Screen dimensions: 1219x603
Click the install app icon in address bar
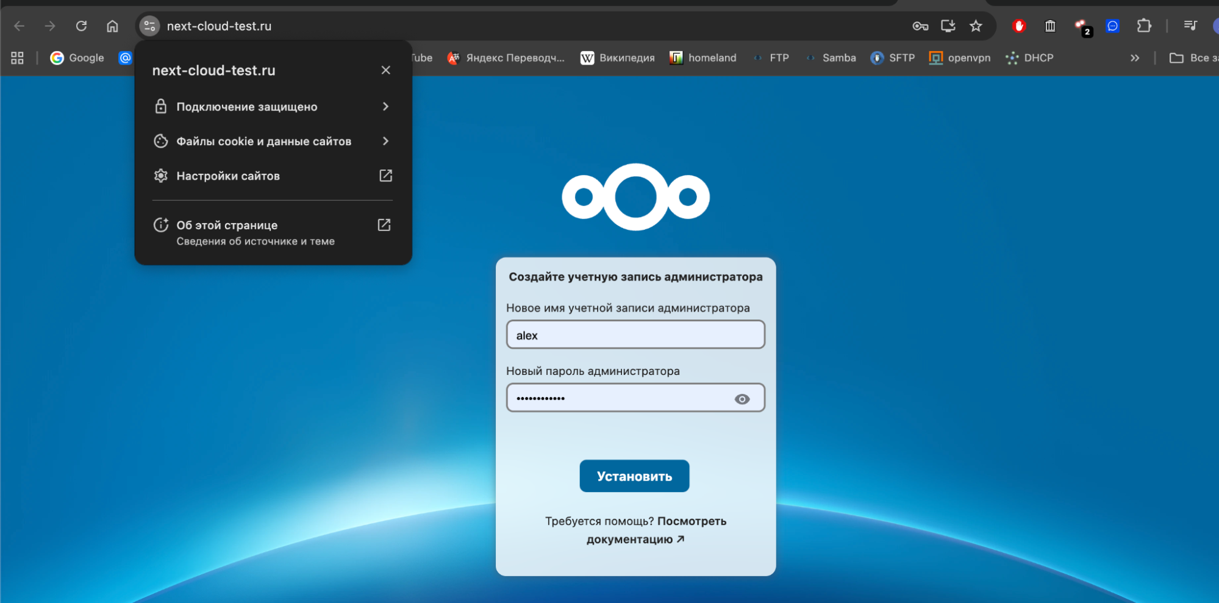coord(948,26)
